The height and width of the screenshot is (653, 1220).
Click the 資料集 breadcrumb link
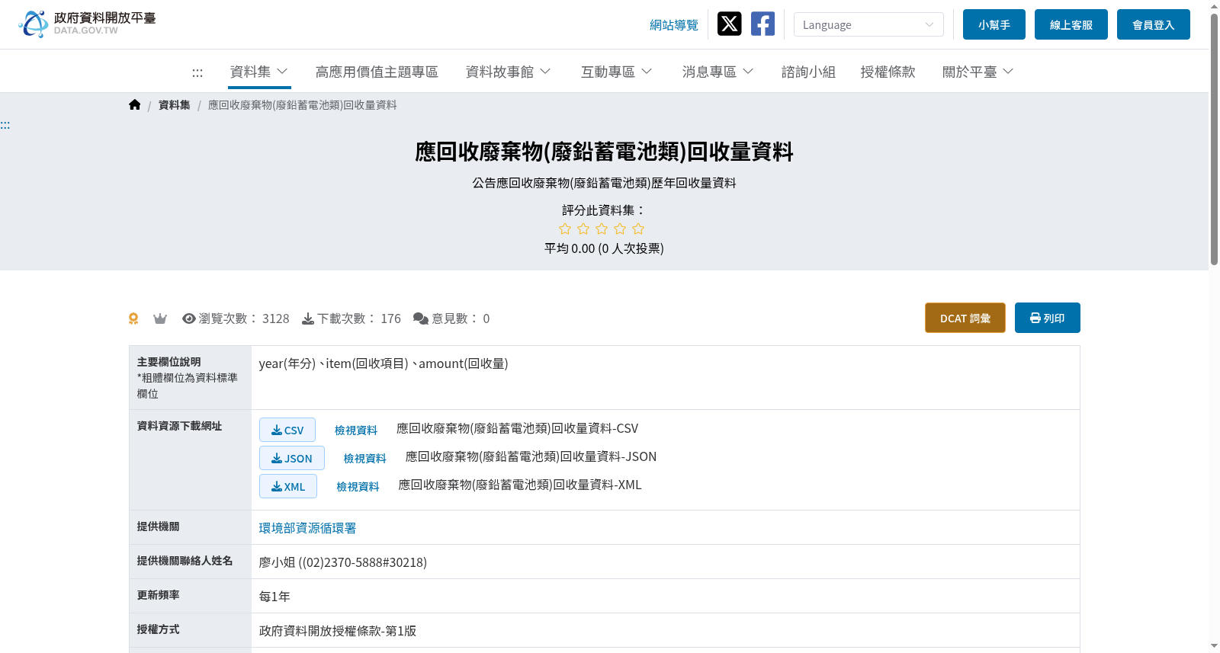point(175,105)
